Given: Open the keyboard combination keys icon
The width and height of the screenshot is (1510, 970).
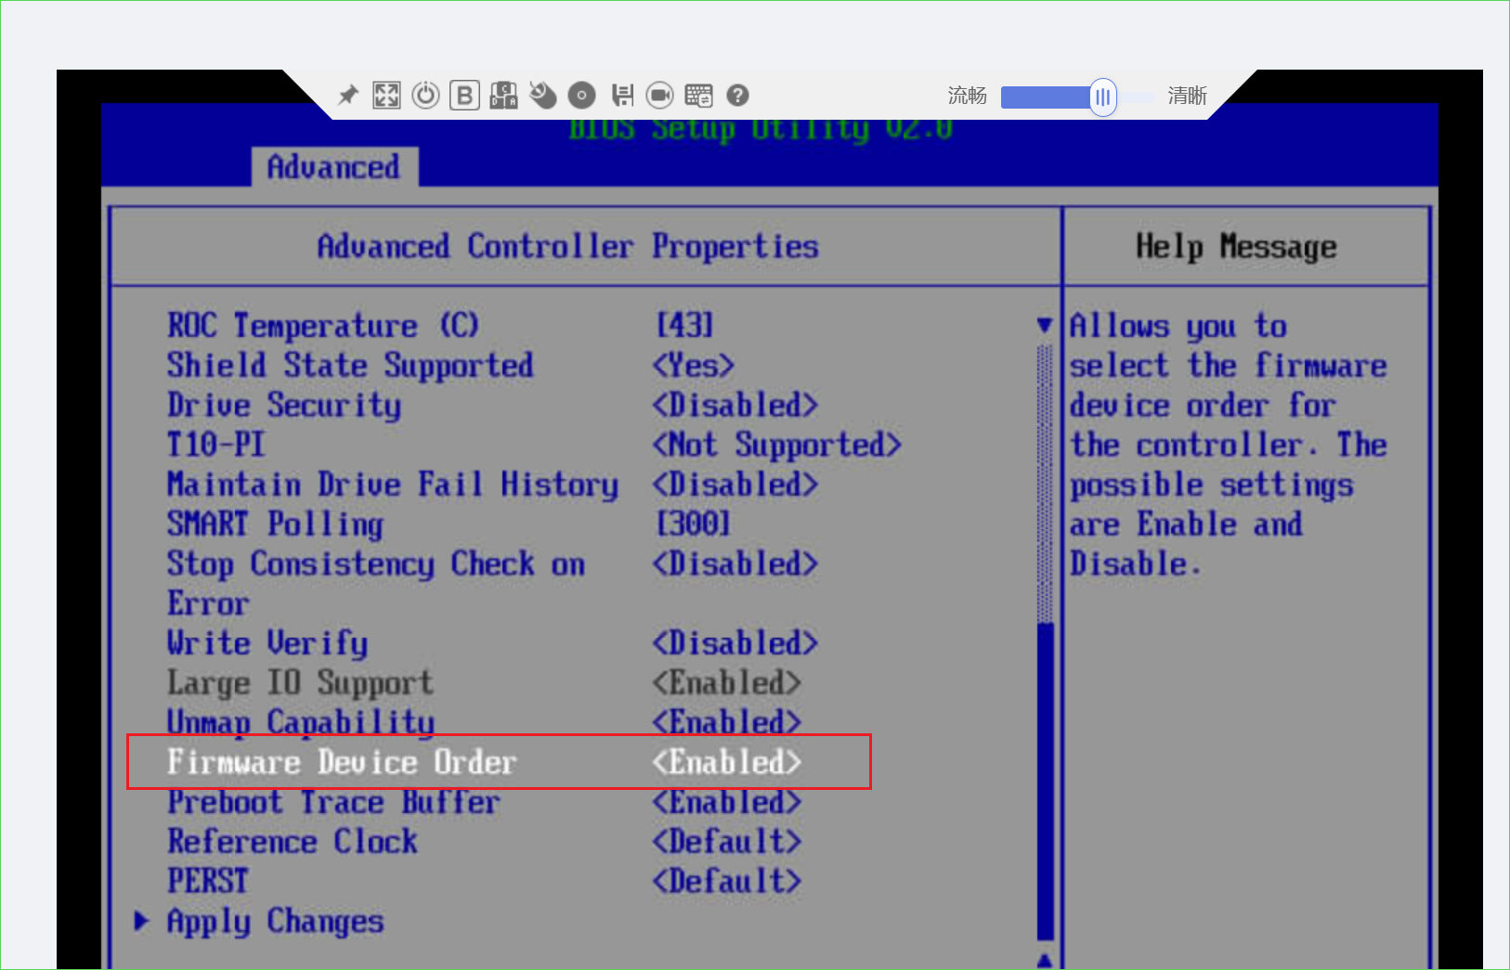Looking at the screenshot, I should (x=503, y=95).
